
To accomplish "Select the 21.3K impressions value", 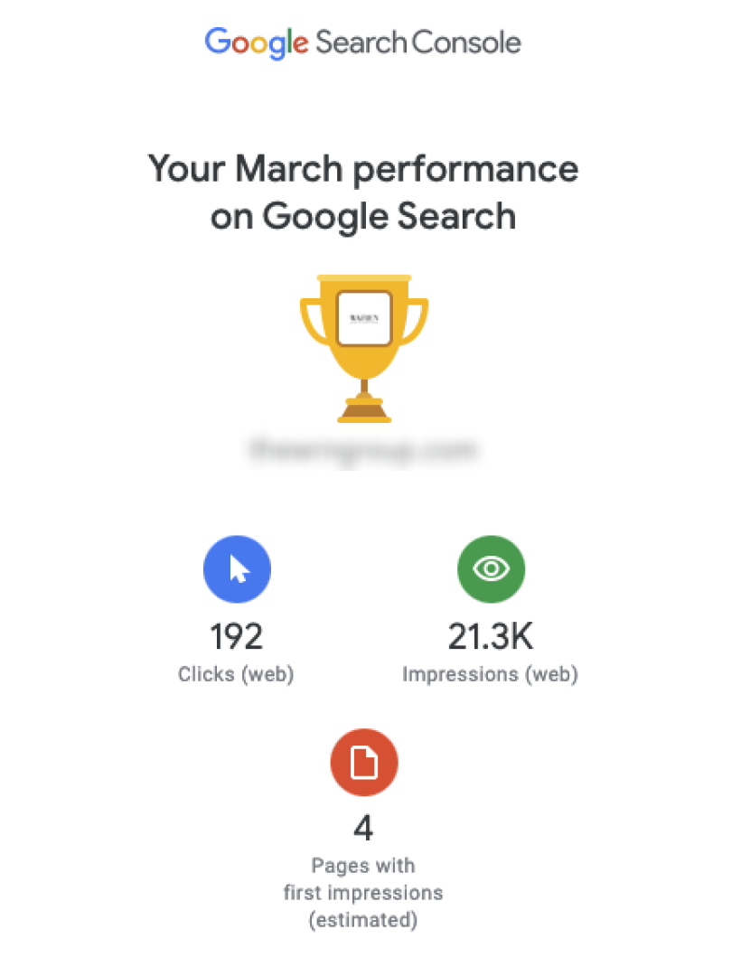I will pyautogui.click(x=491, y=637).
